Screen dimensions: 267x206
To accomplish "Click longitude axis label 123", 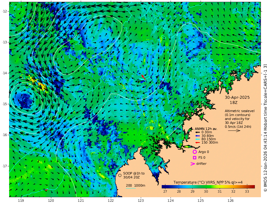I will click(141, 201).
